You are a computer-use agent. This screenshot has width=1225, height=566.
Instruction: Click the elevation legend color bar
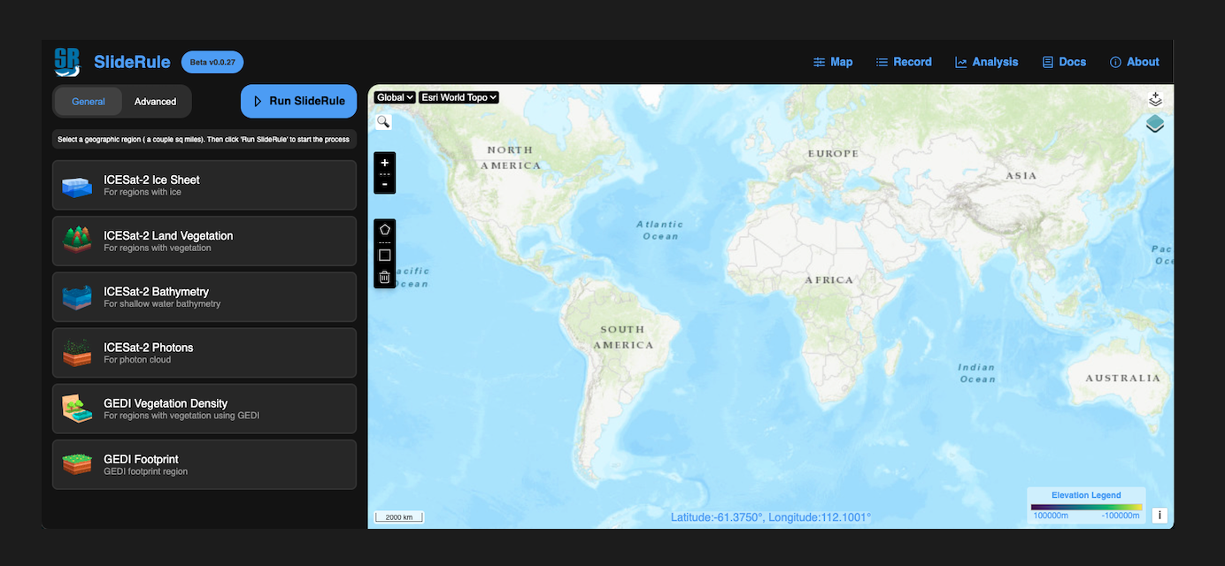coord(1086,507)
